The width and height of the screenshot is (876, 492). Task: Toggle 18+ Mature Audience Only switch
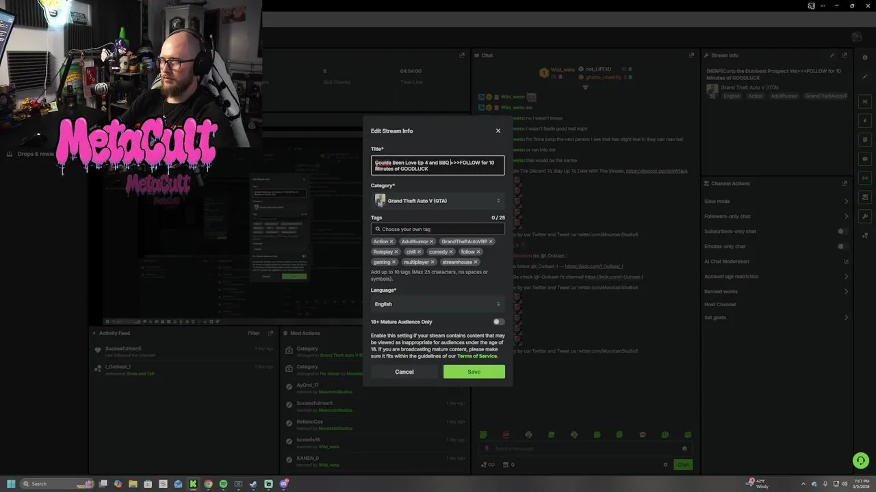[498, 322]
